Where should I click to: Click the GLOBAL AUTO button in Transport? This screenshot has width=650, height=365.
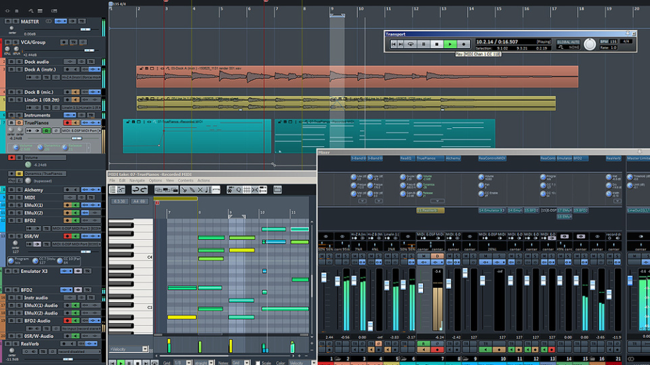click(568, 42)
